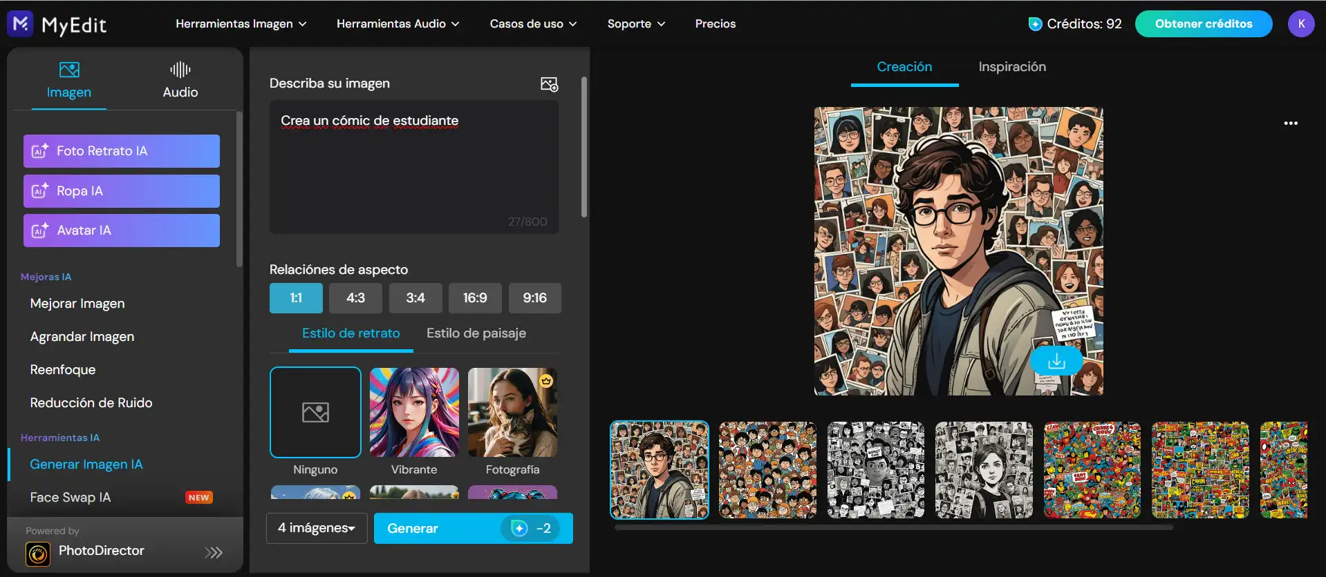Open the 4 imágenes count dropdown
1326x577 pixels.
(317, 528)
